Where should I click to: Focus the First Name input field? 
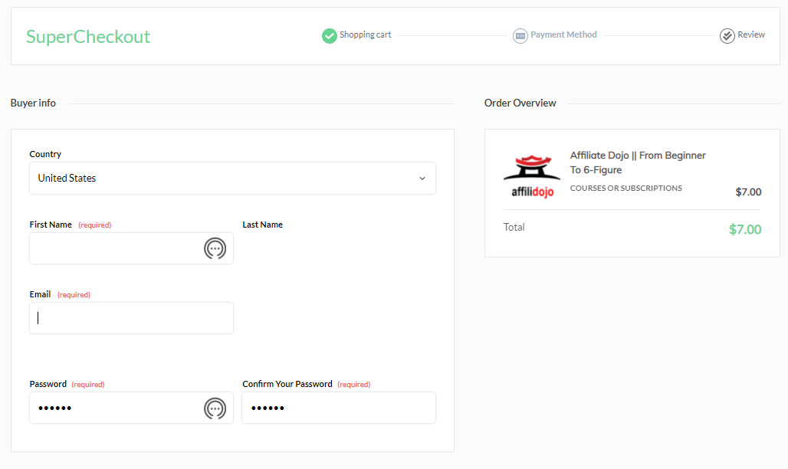pyautogui.click(x=131, y=248)
